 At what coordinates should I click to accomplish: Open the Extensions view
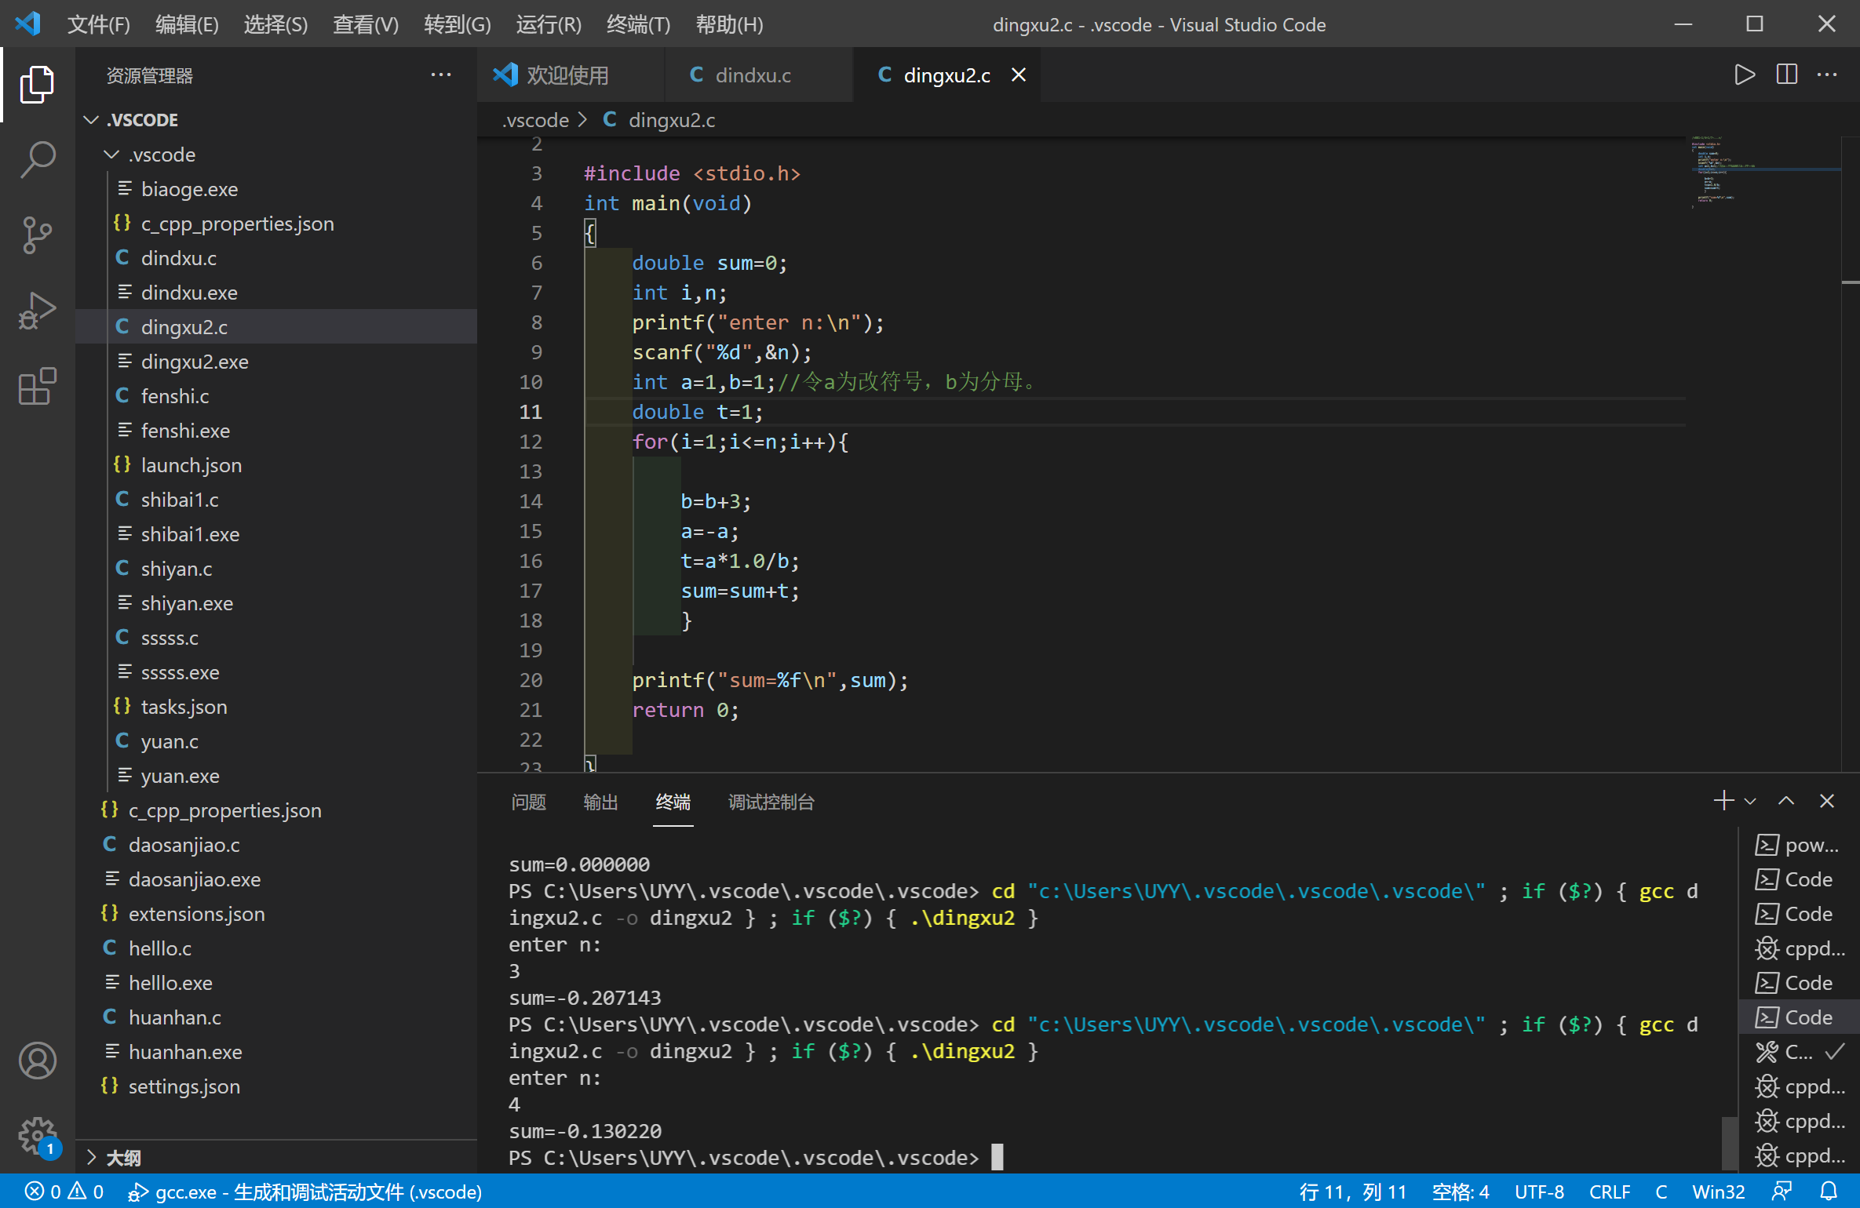[37, 385]
